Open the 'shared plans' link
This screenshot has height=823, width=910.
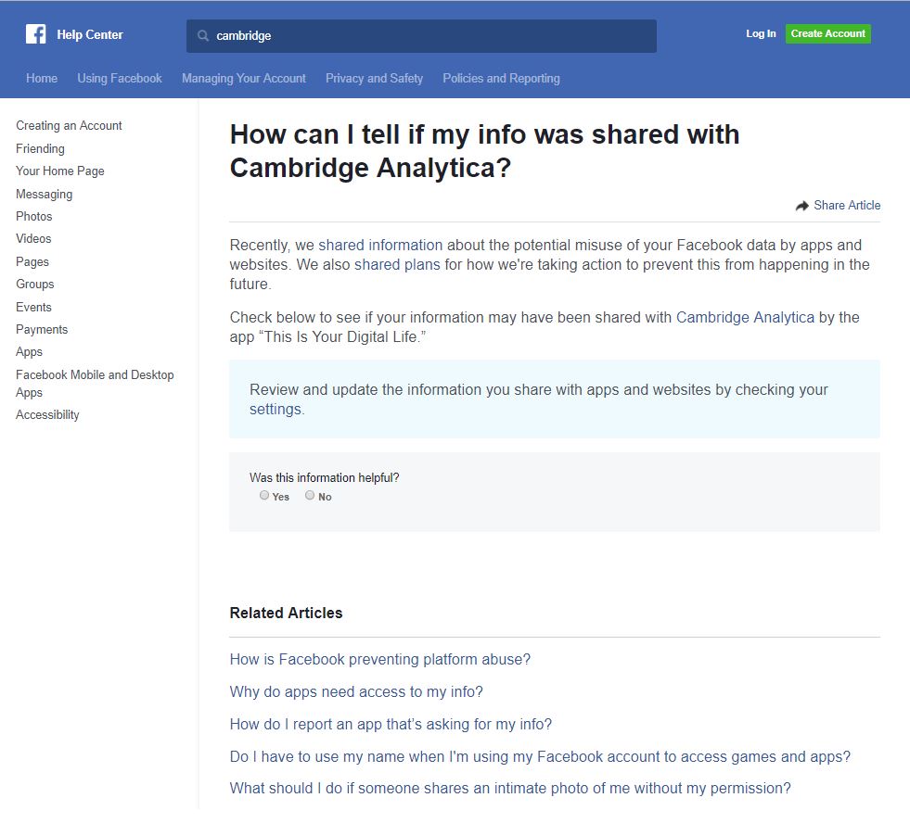point(397,265)
